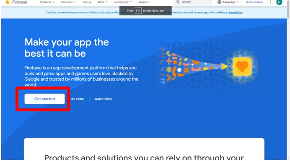Expand the Products dropdown menu
The image size is (290, 161).
coord(47,2)
